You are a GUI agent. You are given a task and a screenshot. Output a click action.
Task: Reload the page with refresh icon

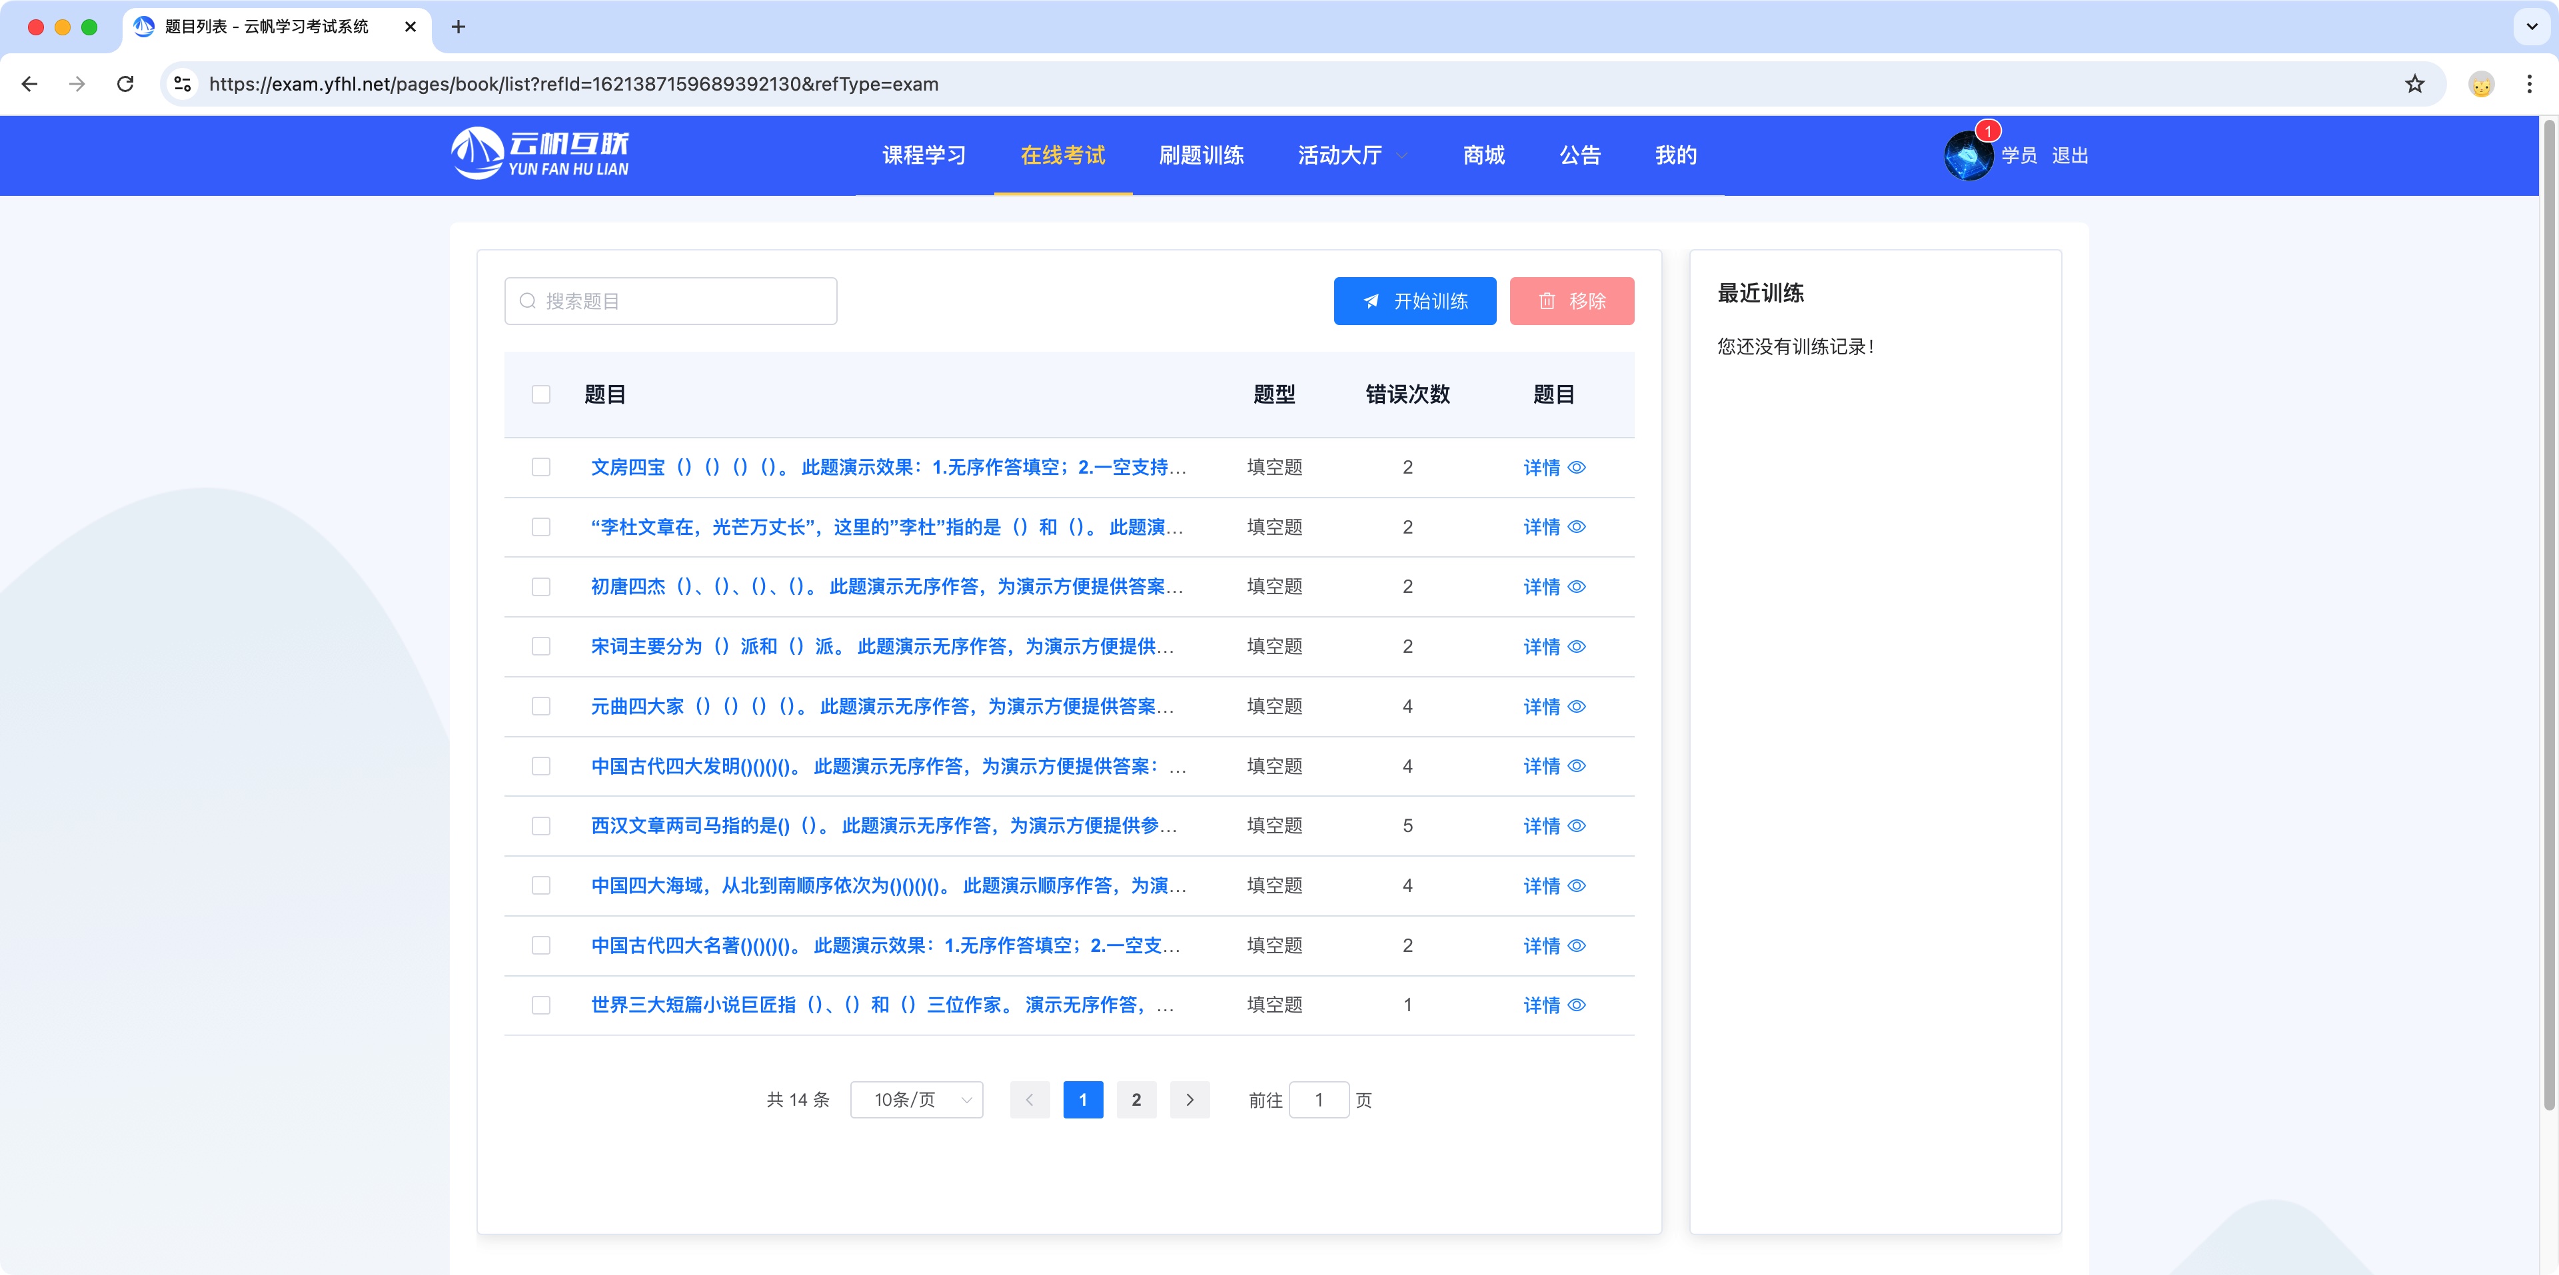[x=125, y=85]
